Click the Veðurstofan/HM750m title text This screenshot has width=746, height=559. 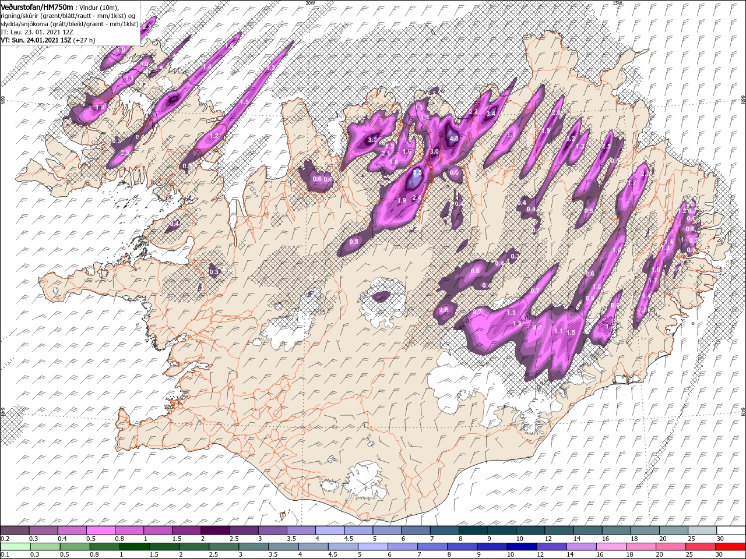pos(37,6)
